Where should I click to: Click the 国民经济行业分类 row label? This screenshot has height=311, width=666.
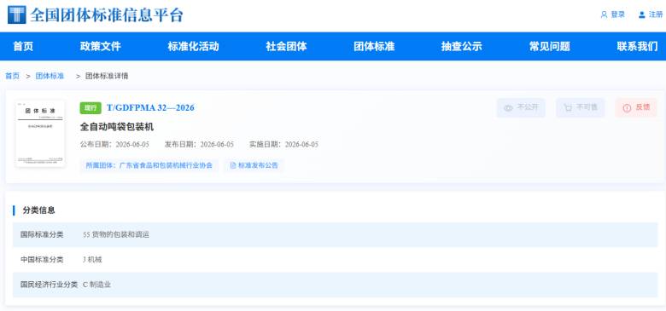point(50,285)
